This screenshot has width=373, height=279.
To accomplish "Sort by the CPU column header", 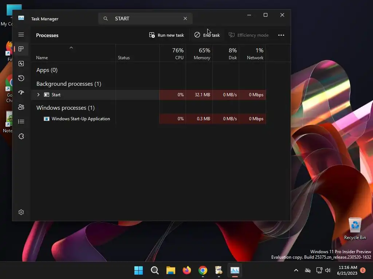I will point(173,54).
